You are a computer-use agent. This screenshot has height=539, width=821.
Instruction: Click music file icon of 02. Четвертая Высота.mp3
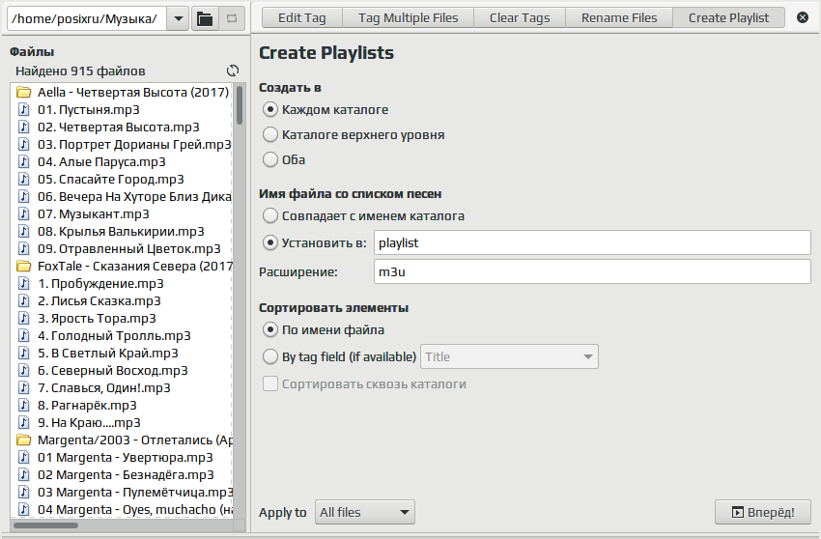pyautogui.click(x=23, y=127)
